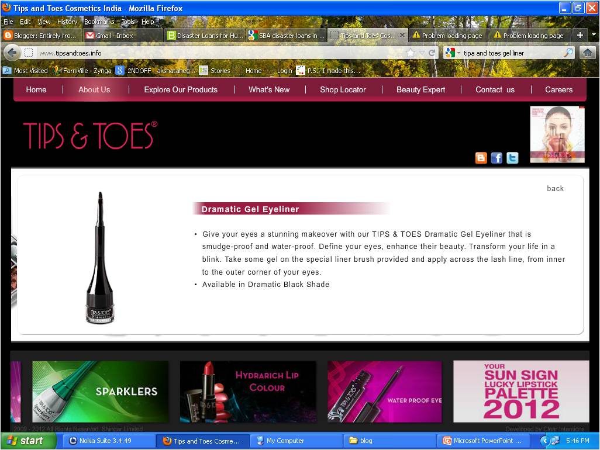This screenshot has width=600, height=450.
Task: Switch to Microsoft PowerPoint taskbar item
Action: pyautogui.click(x=483, y=441)
